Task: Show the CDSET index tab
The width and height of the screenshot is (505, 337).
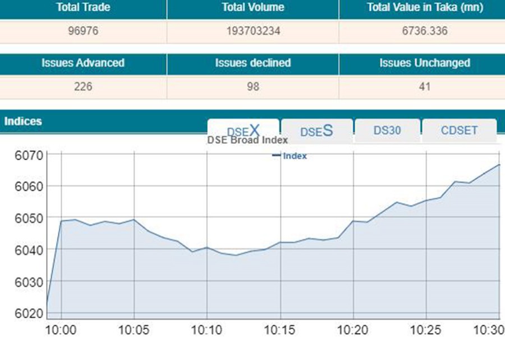Action: 459,131
